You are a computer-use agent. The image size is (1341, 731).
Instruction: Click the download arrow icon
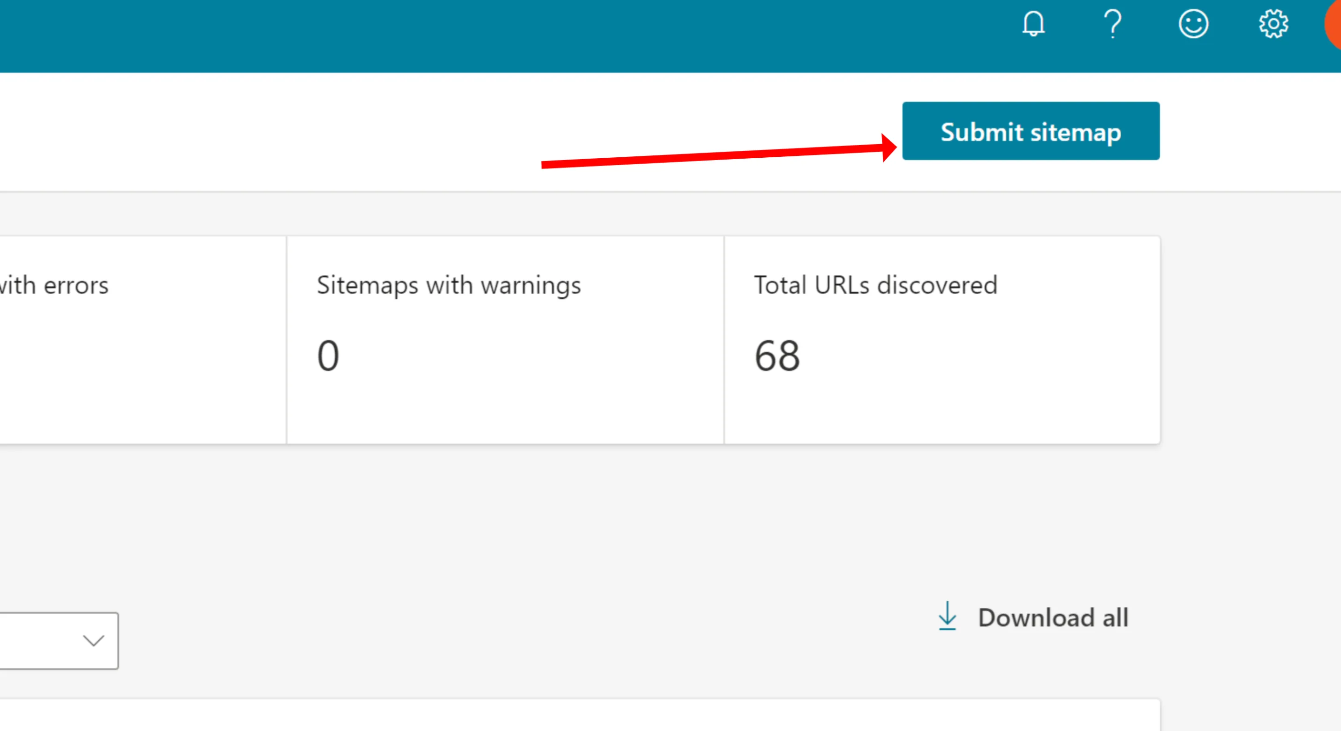(947, 616)
